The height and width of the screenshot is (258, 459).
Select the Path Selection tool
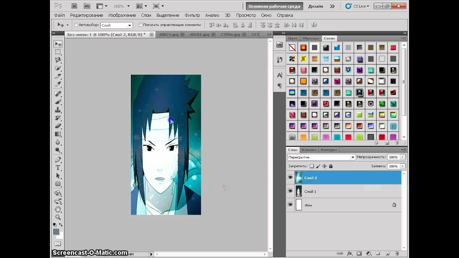[x=58, y=176]
